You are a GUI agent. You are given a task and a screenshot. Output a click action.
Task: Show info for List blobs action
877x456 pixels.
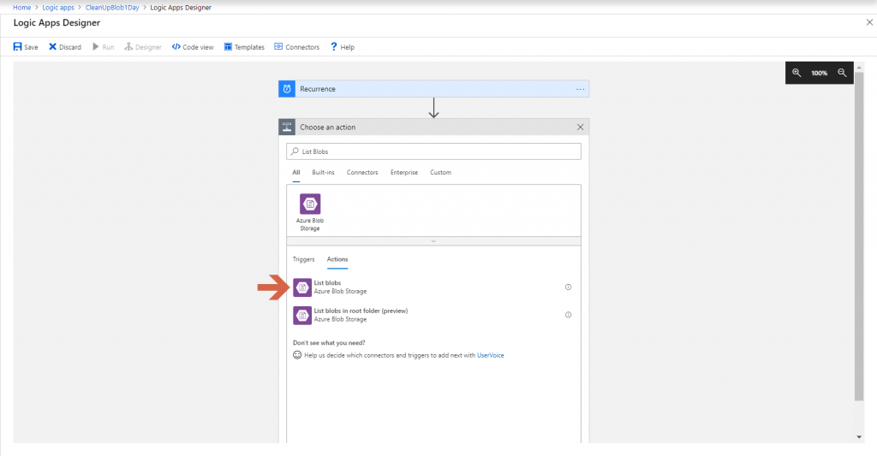point(568,287)
